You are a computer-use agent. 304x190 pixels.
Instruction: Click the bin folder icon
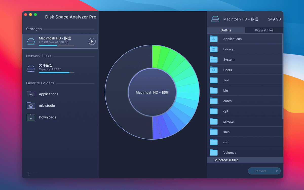[214, 90]
